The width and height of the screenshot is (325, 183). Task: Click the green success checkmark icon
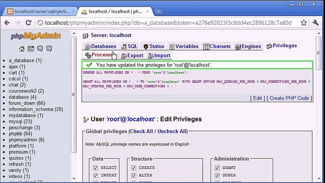point(89,65)
